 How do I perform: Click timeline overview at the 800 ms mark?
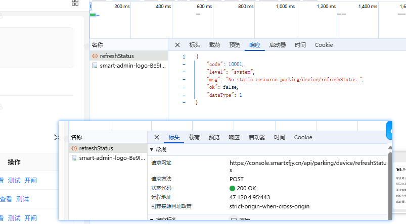point(245,15)
